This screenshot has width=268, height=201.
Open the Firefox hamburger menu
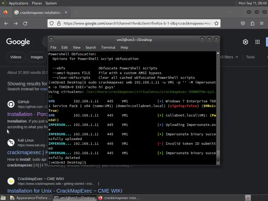pos(262,23)
